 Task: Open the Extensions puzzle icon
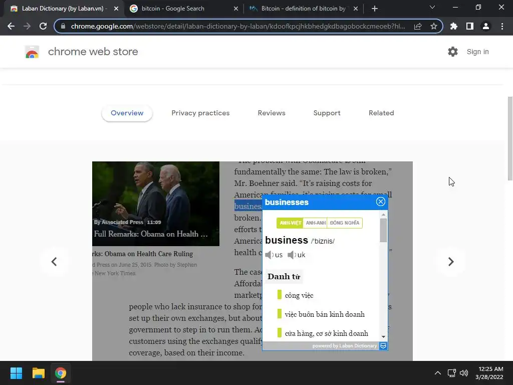tap(453, 26)
